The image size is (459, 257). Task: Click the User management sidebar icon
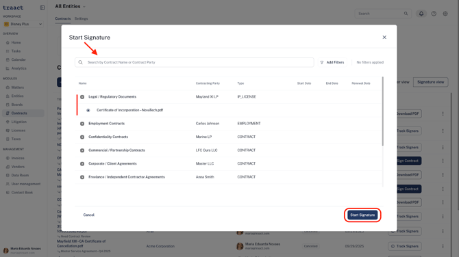(8, 184)
